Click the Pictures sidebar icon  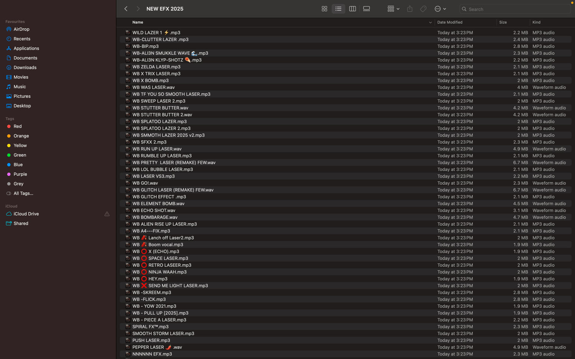point(9,96)
